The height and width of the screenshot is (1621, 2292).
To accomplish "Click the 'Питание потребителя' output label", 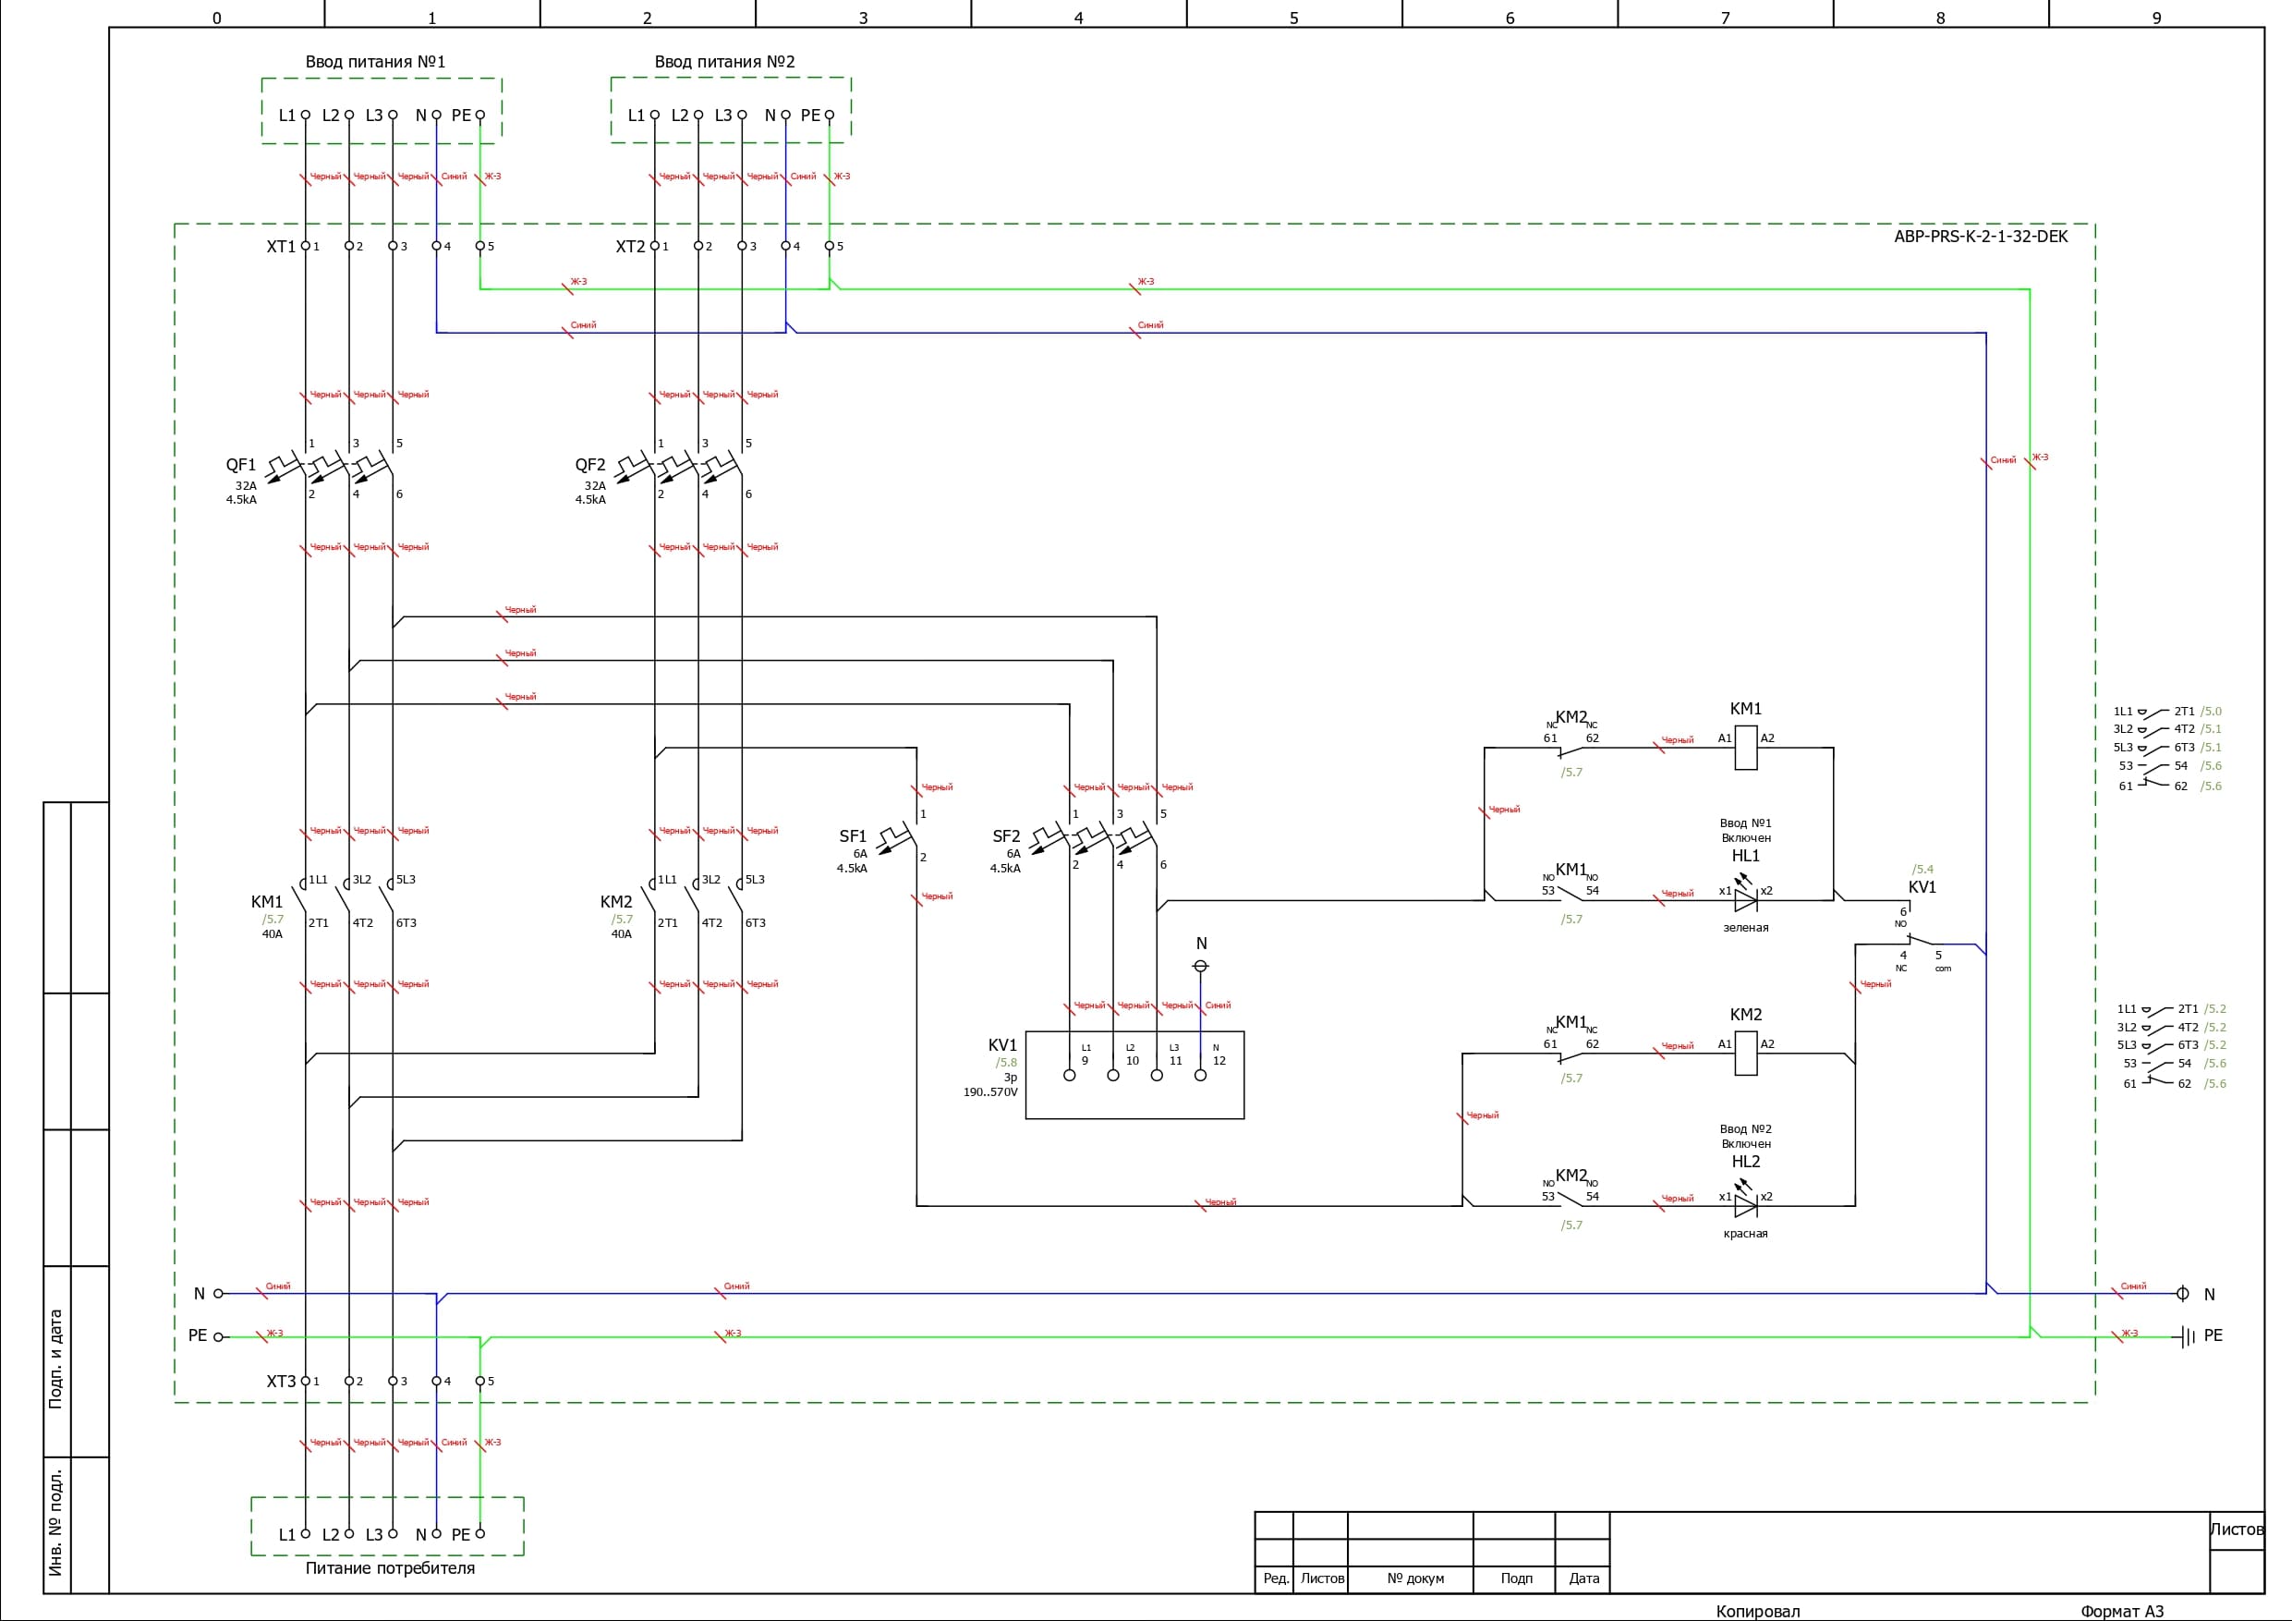I will coord(389,1568).
